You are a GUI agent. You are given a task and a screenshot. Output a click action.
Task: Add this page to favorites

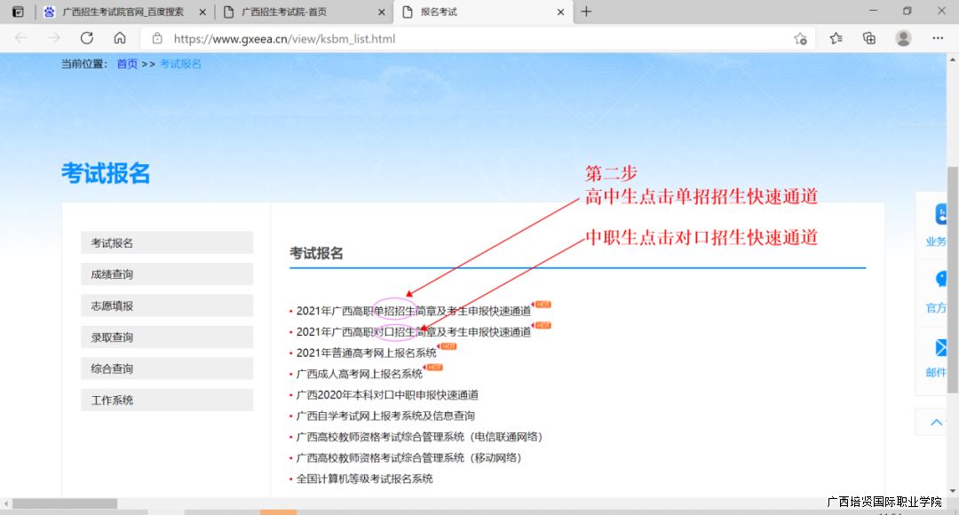[800, 38]
